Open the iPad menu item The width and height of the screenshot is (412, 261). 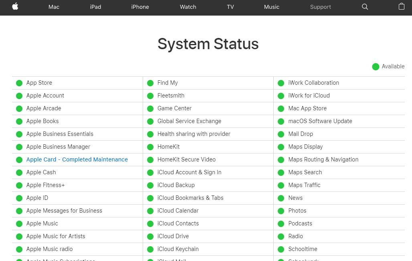tap(95, 7)
